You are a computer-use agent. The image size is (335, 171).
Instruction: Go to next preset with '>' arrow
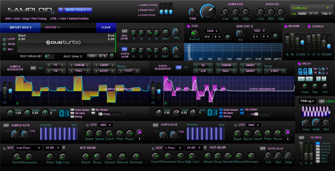point(316,14)
